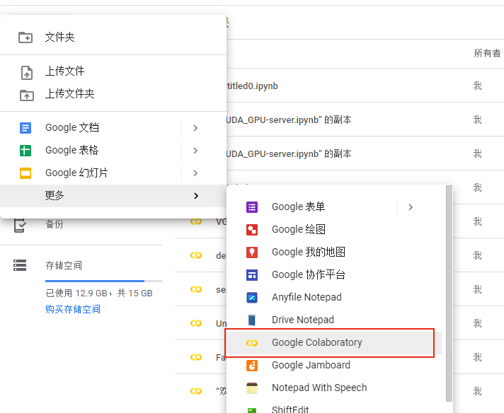Click the blue Google Docs icon
This screenshot has width=504, height=413.
coord(25,128)
